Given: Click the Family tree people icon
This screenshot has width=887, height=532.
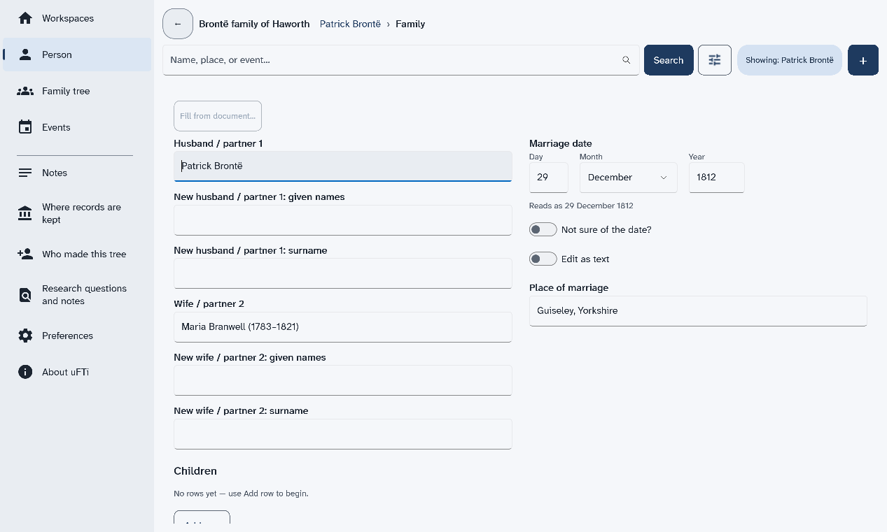Looking at the screenshot, I should [25, 91].
